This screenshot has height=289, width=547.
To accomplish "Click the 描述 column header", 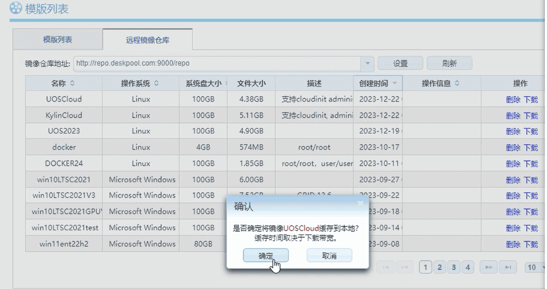I will click(314, 83).
